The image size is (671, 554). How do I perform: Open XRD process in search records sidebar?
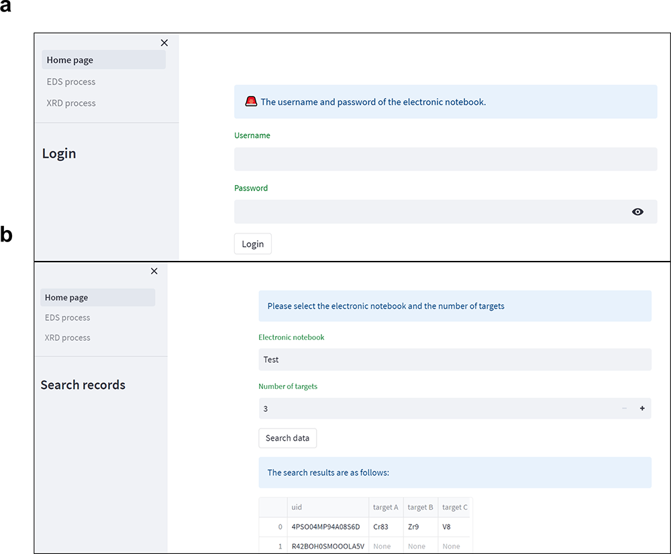(67, 338)
